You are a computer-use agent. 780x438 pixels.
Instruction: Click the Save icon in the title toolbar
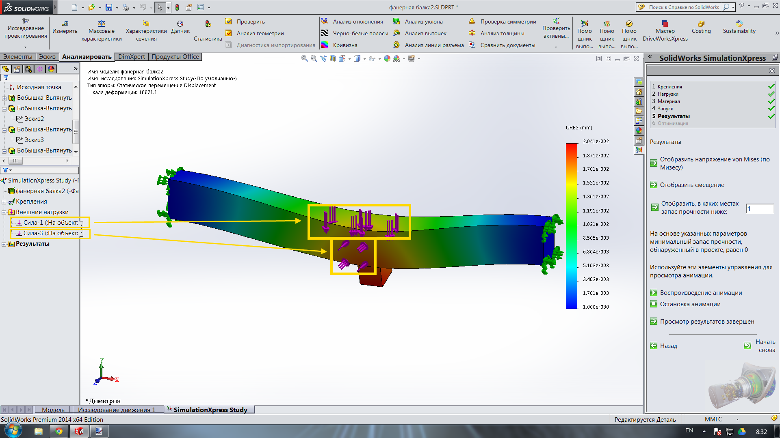click(108, 7)
